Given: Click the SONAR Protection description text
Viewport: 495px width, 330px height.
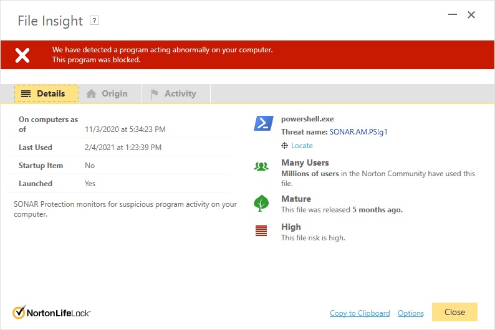Looking at the screenshot, I should (125, 209).
